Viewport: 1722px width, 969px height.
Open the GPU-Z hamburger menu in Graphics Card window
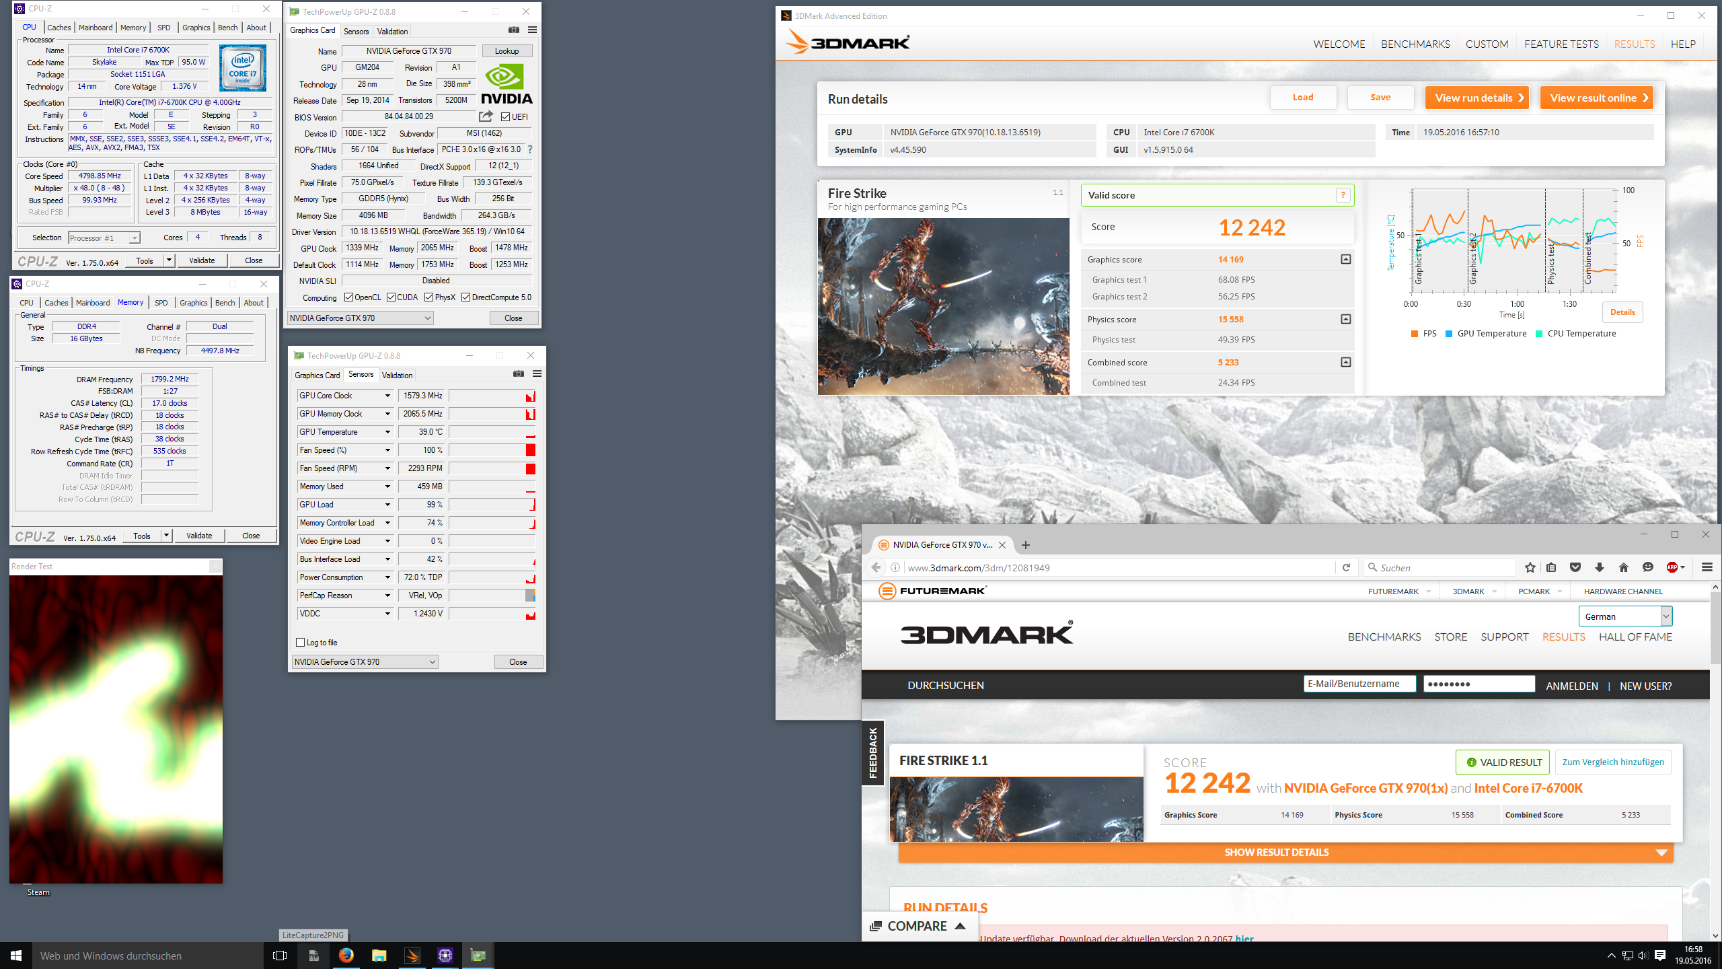click(x=532, y=30)
